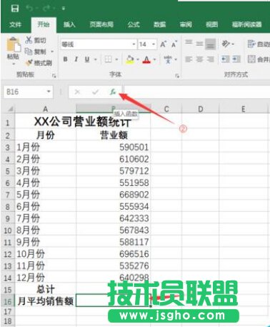Switch to the 插入 ribbon tab
Screen dimensions: 270x327
(x=69, y=24)
